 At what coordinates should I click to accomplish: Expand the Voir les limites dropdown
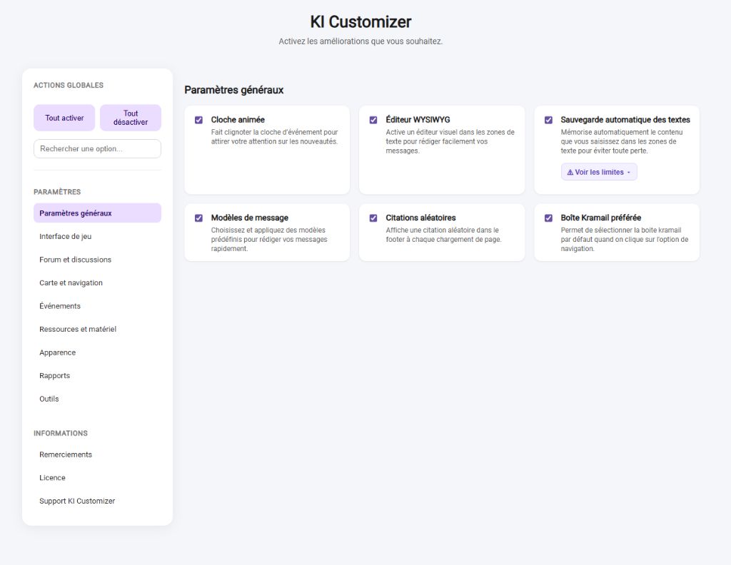click(599, 172)
